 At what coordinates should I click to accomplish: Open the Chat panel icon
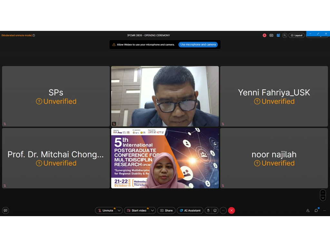pyautogui.click(x=316, y=210)
